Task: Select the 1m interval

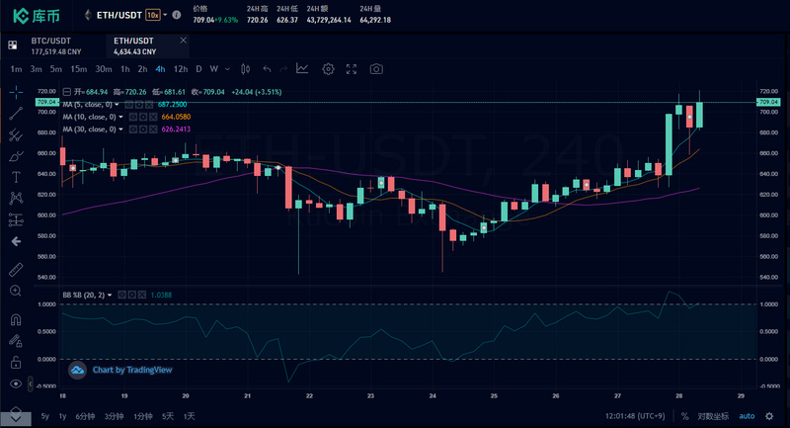Action: click(16, 69)
